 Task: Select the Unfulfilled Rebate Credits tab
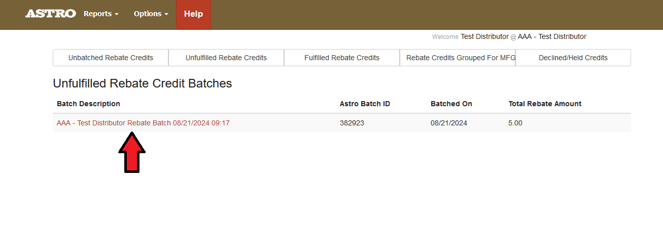[x=226, y=58]
